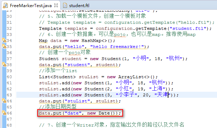
Task: Click List<Student> on line 40
Action: [57, 77]
